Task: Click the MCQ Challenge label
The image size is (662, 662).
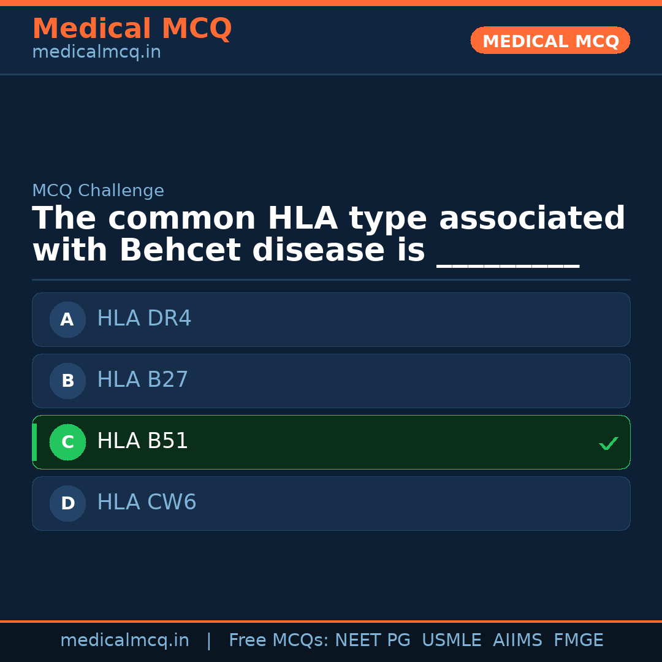Action: (x=98, y=191)
